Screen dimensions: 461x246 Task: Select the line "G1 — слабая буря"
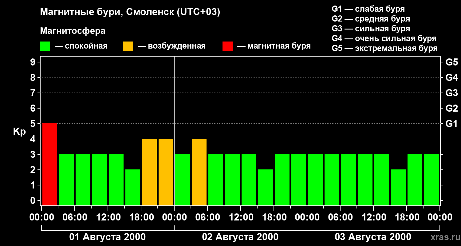(368, 9)
